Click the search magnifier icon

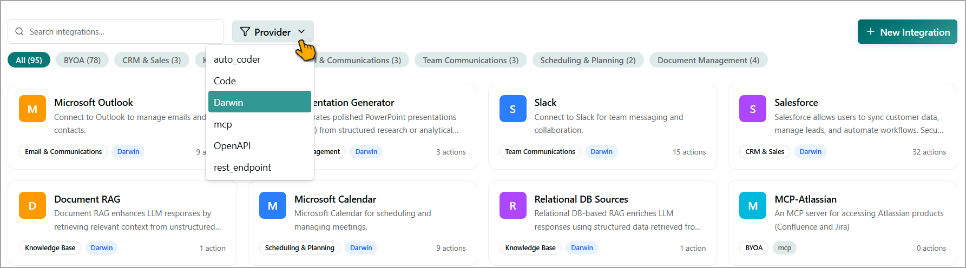19,32
